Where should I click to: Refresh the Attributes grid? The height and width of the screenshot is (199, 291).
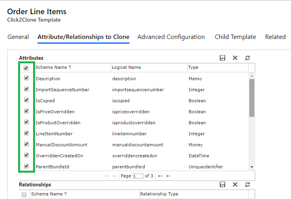248,58
